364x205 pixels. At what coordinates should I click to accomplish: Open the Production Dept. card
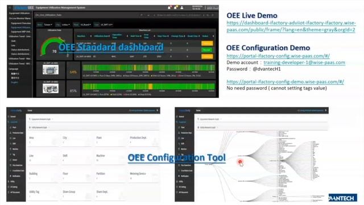coord(144,140)
